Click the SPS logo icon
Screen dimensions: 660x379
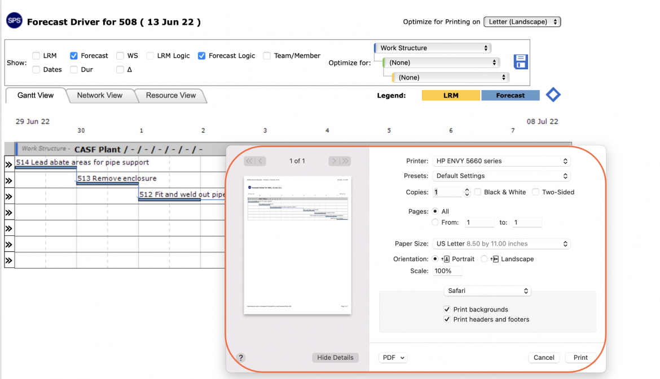point(14,21)
